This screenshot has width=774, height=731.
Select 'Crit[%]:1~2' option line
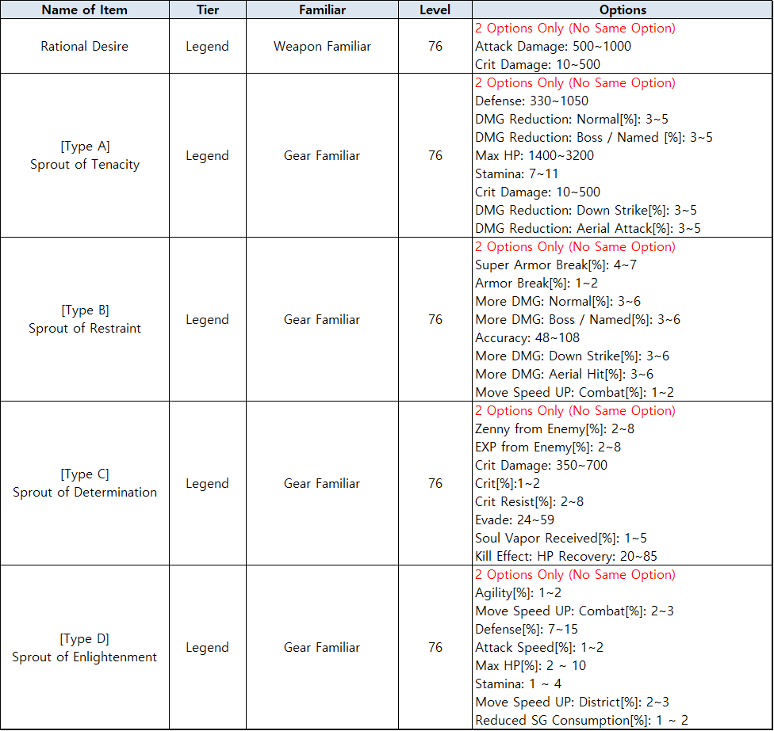tap(508, 484)
